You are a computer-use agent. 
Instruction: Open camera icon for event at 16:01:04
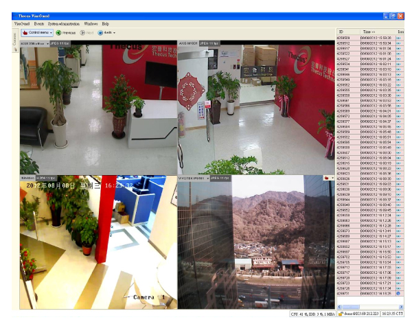pyautogui.click(x=398, y=48)
